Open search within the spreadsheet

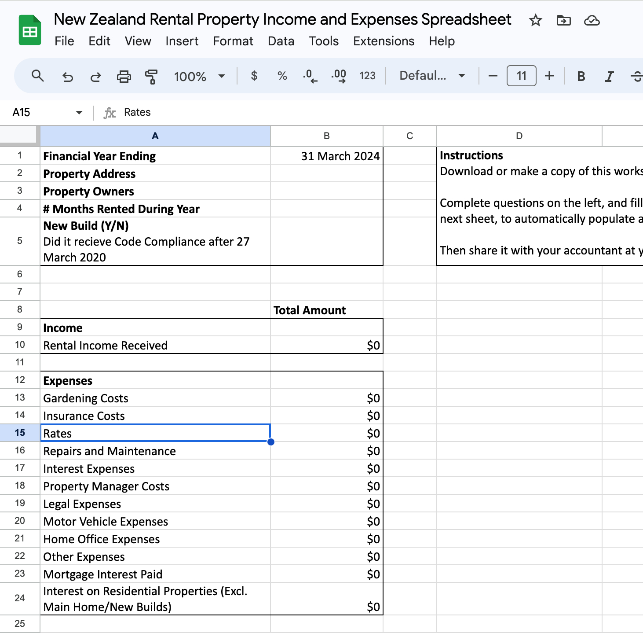point(38,76)
